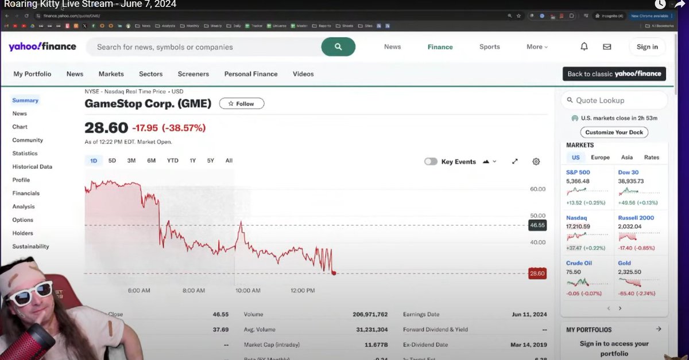Viewport: 689px width, 360px height.
Task: Open the Yahoo mail envelope icon
Action: click(x=607, y=47)
